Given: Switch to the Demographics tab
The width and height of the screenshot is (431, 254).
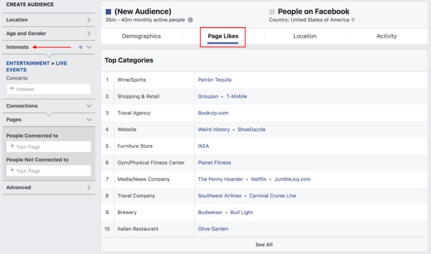Looking at the screenshot, I should click(x=141, y=36).
